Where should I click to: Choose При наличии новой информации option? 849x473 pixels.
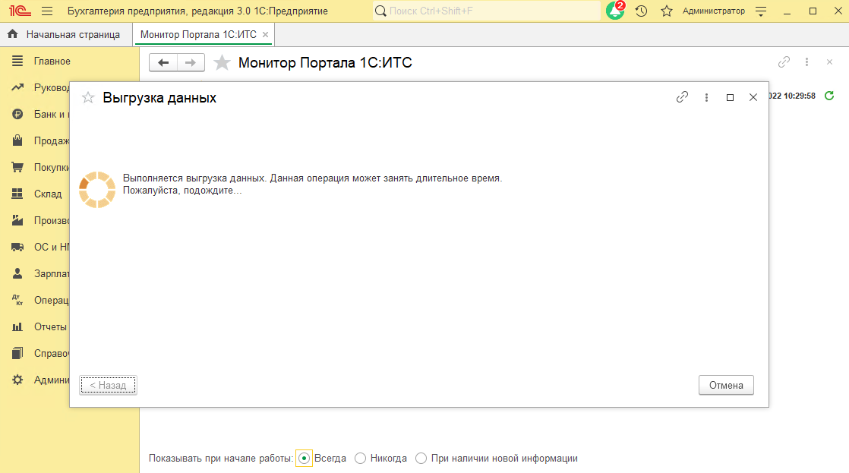421,458
